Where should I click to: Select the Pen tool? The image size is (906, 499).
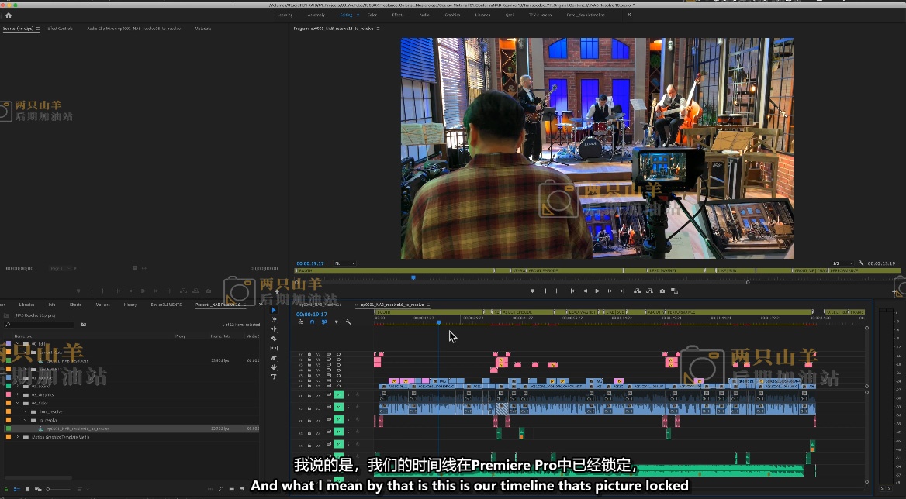[274, 358]
